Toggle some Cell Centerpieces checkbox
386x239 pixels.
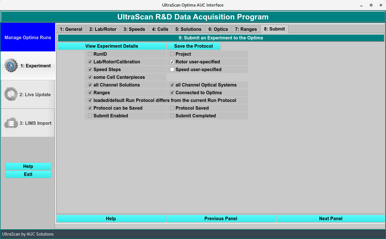click(x=90, y=77)
